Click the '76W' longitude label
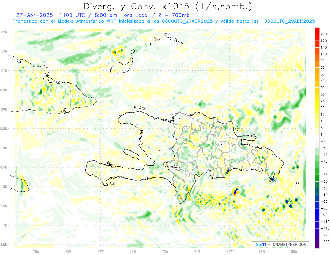The height and width of the screenshot is (255, 330). coord(36,251)
